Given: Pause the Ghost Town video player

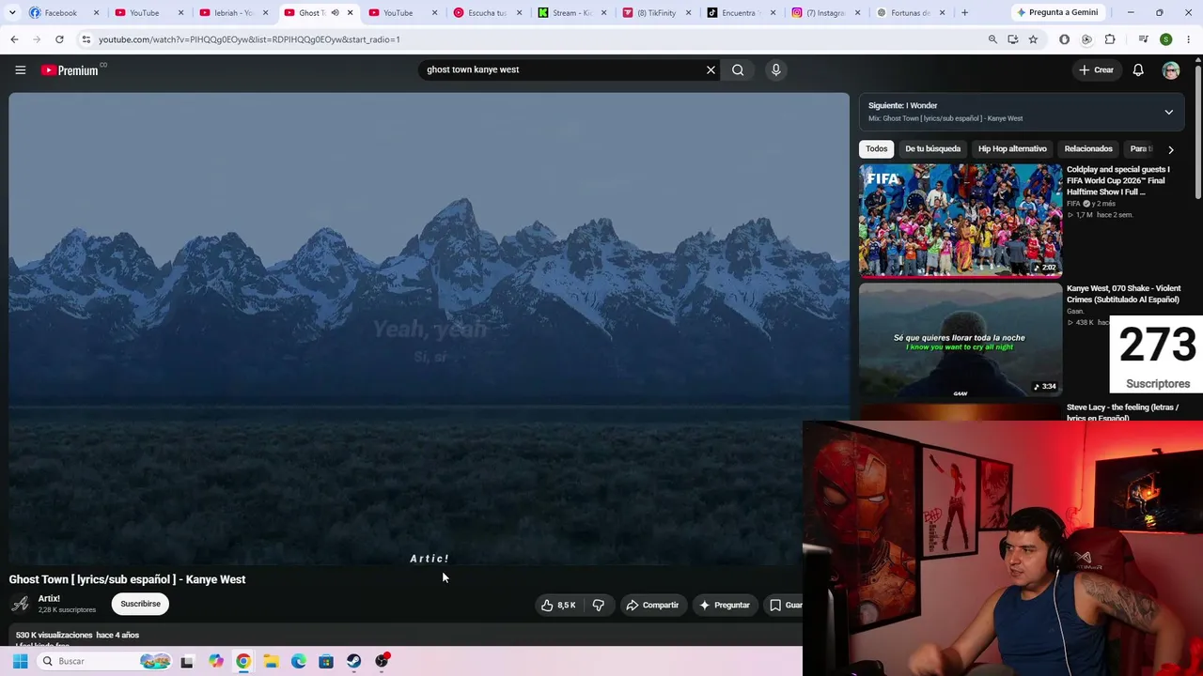Looking at the screenshot, I should tap(429, 329).
